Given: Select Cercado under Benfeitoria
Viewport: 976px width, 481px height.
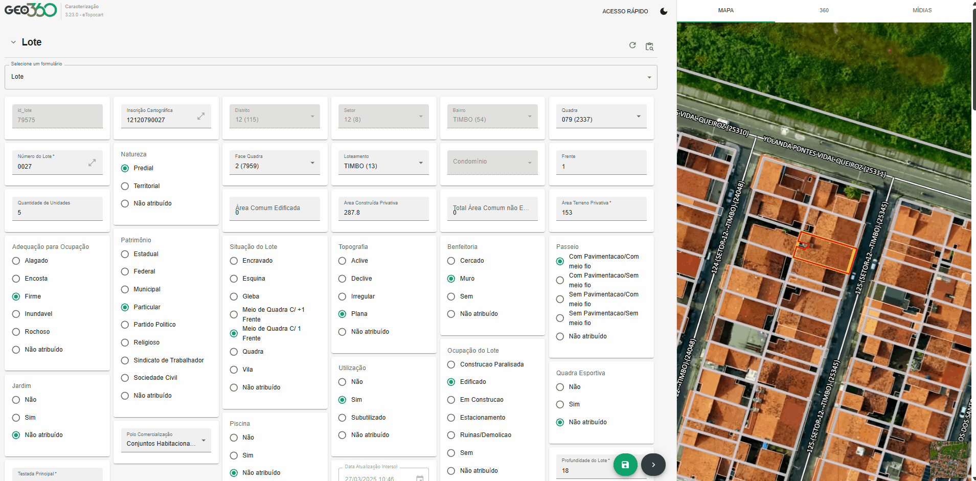Looking at the screenshot, I should tap(451, 261).
